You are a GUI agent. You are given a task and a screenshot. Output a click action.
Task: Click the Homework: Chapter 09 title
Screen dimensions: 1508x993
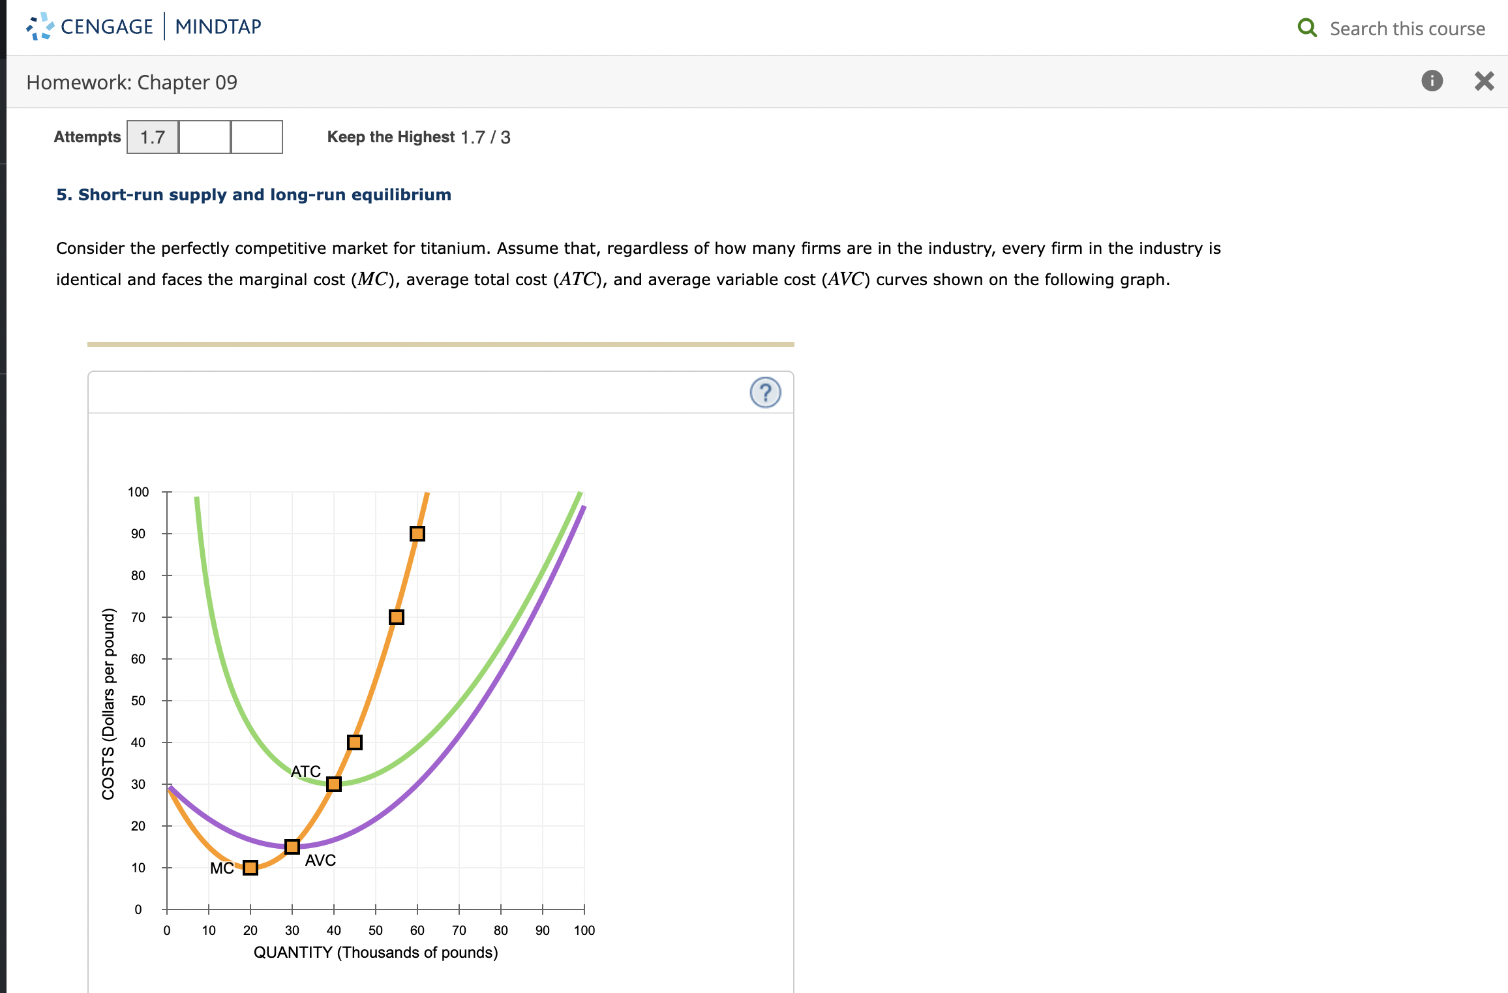[131, 82]
